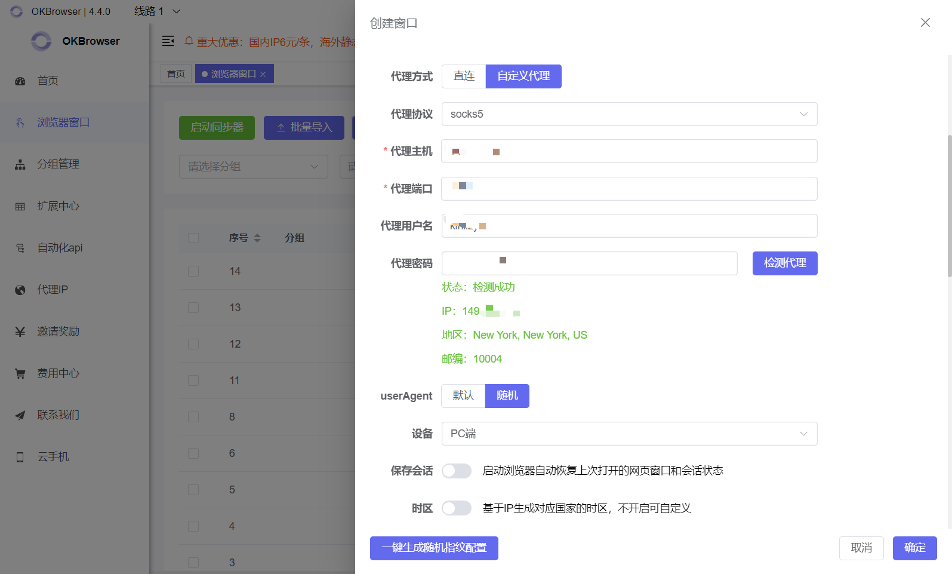Expand the 代理协议 socks5 dropdown
This screenshot has height=574, width=952.
pyautogui.click(x=629, y=114)
